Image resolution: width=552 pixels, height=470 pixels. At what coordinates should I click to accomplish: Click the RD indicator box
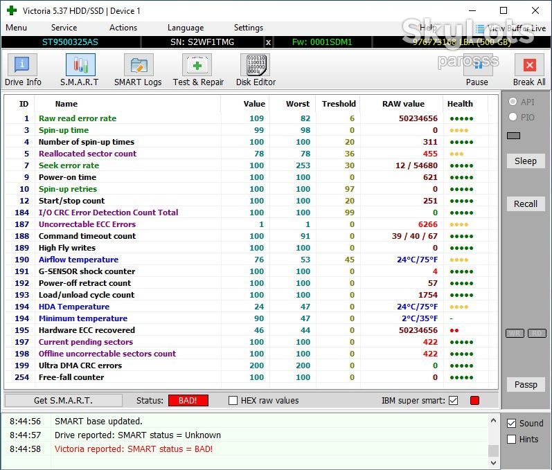537,333
